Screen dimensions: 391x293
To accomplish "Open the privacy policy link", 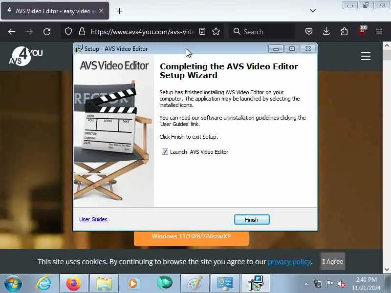I will 289,262.
